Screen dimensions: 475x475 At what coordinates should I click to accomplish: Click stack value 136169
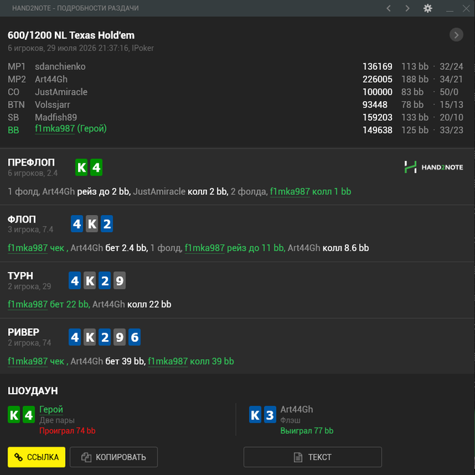377,66
